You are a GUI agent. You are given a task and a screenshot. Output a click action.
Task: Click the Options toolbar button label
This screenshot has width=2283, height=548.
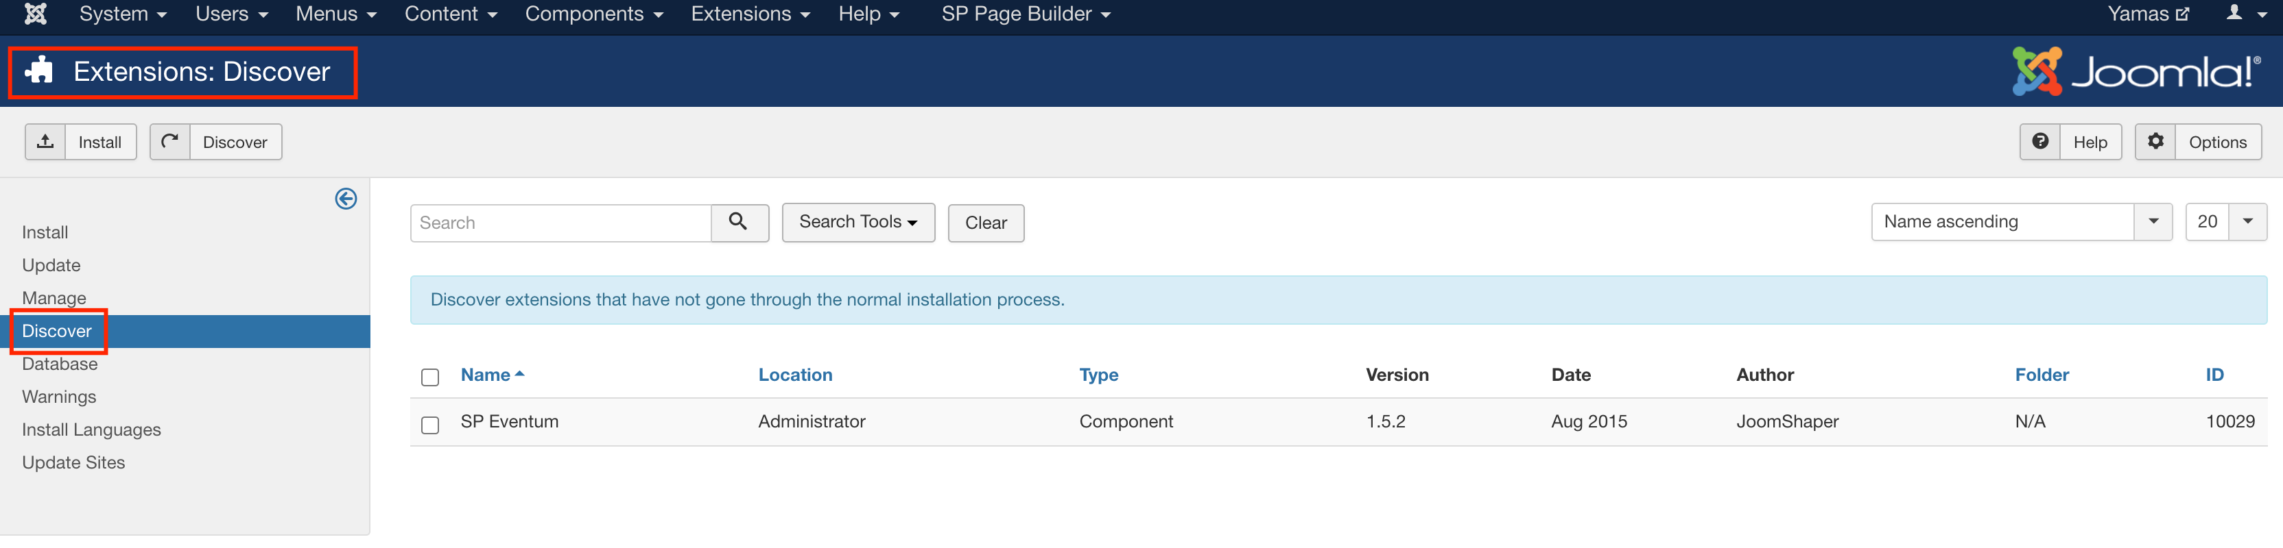pos(2217,142)
